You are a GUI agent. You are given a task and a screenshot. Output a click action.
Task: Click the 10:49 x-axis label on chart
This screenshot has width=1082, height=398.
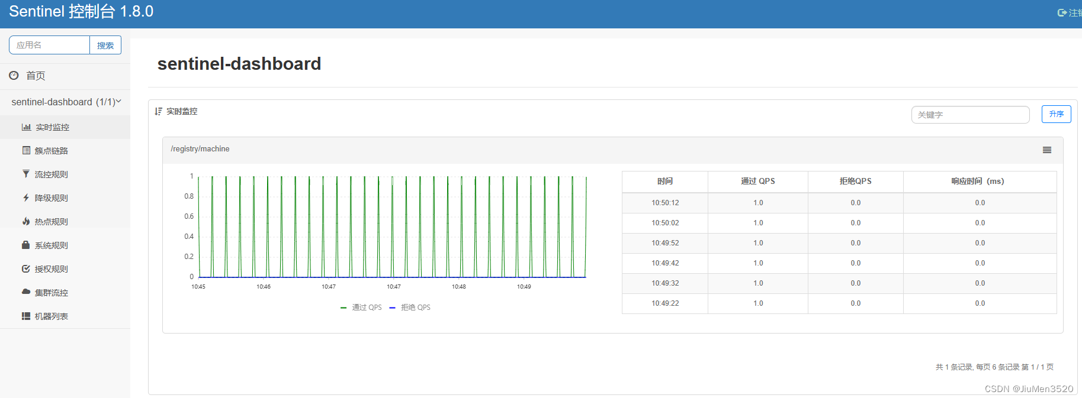(524, 287)
